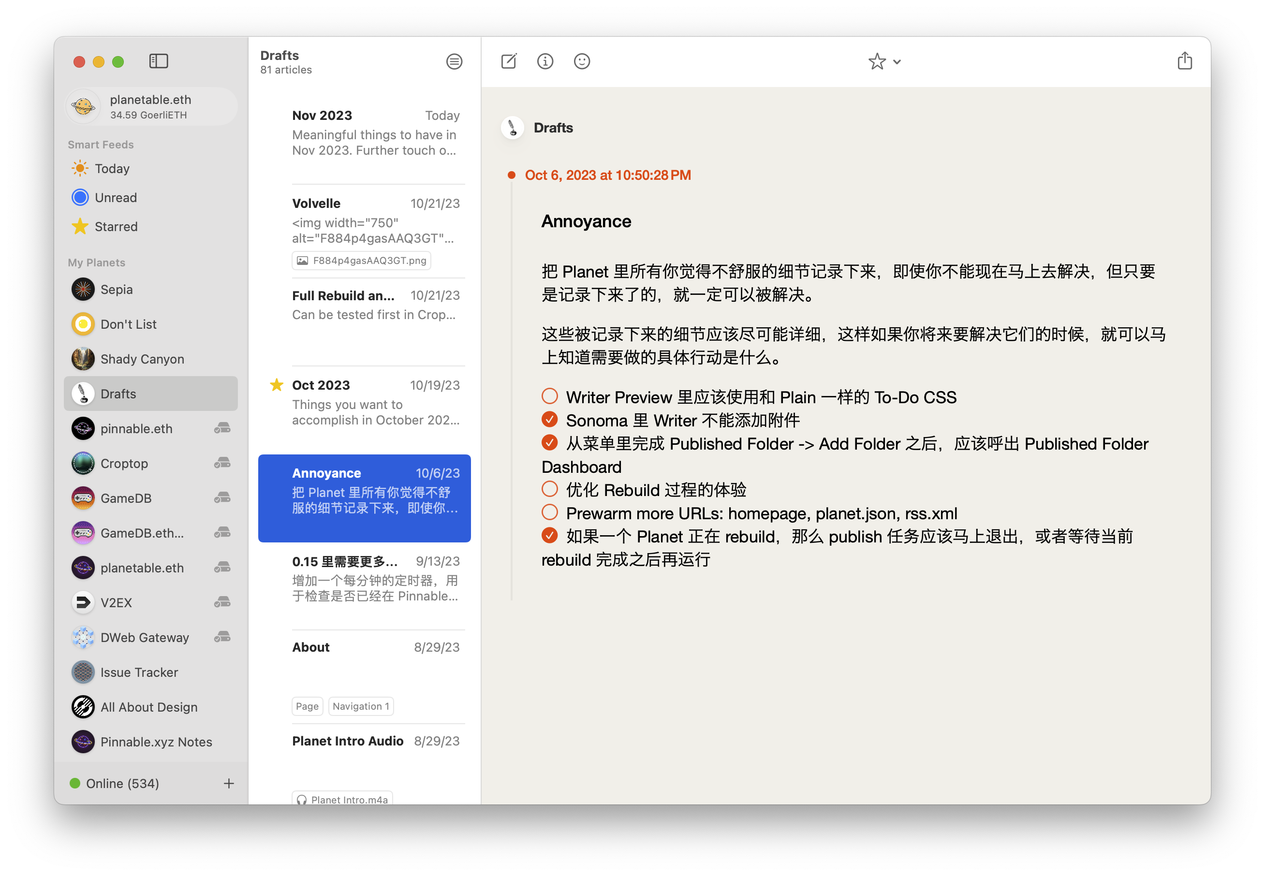Image resolution: width=1265 pixels, height=876 pixels.
Task: Click the Navigation 1 tag on About
Action: click(x=361, y=706)
